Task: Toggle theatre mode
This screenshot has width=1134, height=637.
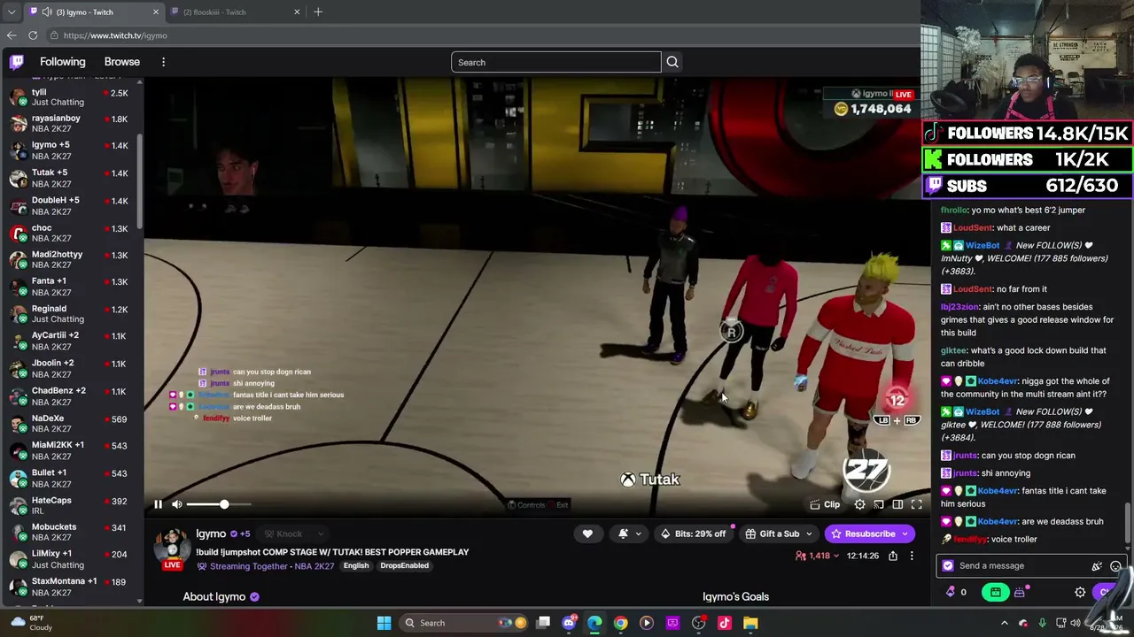Action: 897,504
